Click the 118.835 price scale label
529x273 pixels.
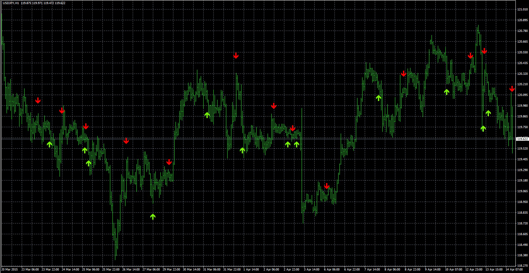tap(522, 213)
